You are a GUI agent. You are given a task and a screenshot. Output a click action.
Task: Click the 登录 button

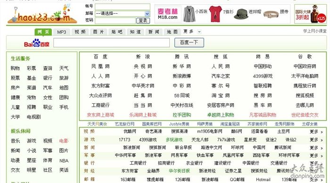143,20
